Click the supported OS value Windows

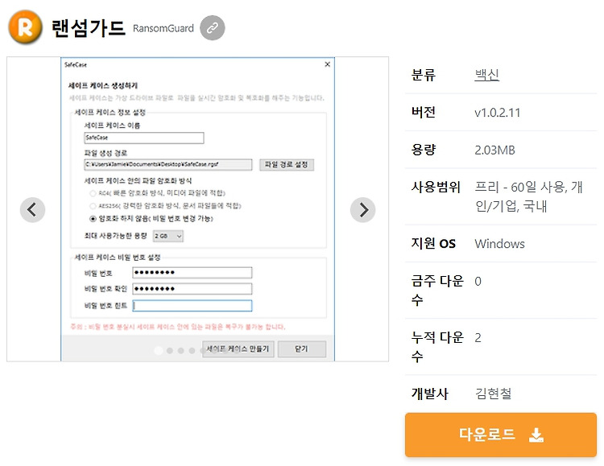point(499,244)
